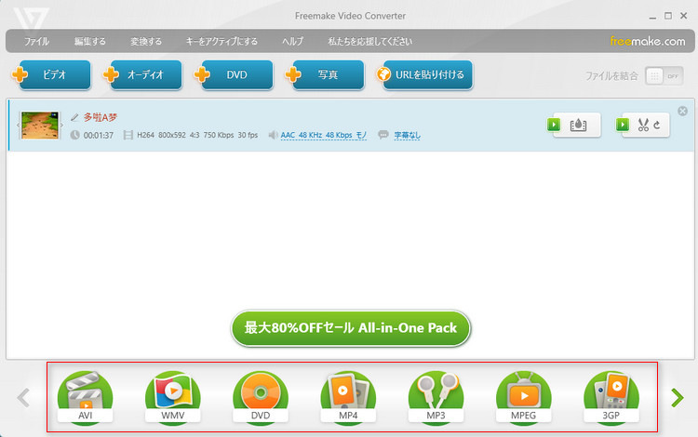The height and width of the screenshot is (437, 698).
Task: Open the scissors cut-and-rotate editor
Action: (645, 125)
